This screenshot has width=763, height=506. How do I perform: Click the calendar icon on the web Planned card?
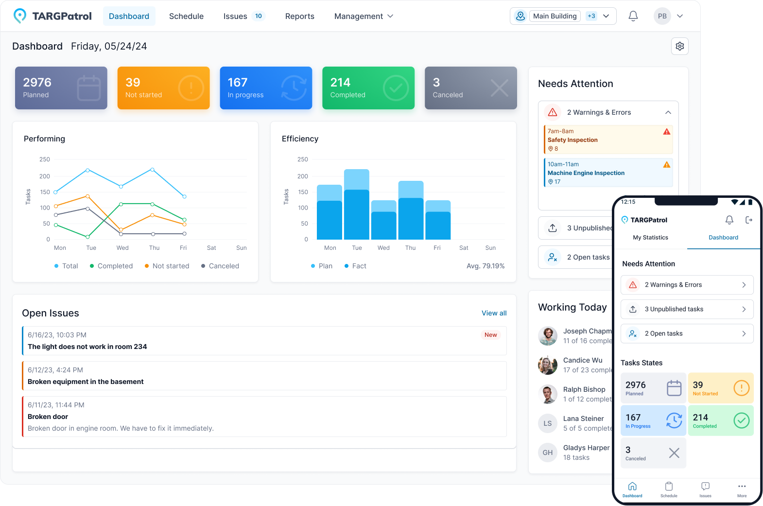click(89, 88)
